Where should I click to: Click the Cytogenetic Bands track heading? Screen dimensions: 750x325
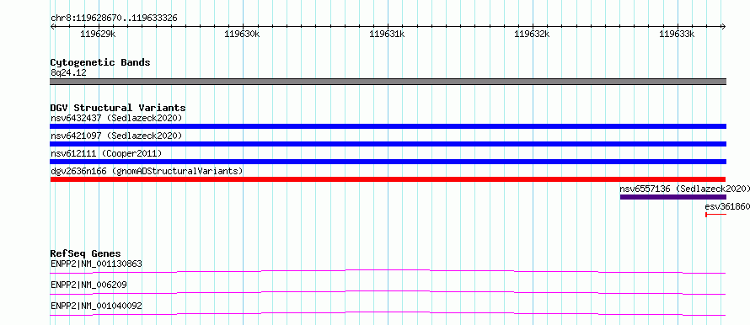[100, 62]
